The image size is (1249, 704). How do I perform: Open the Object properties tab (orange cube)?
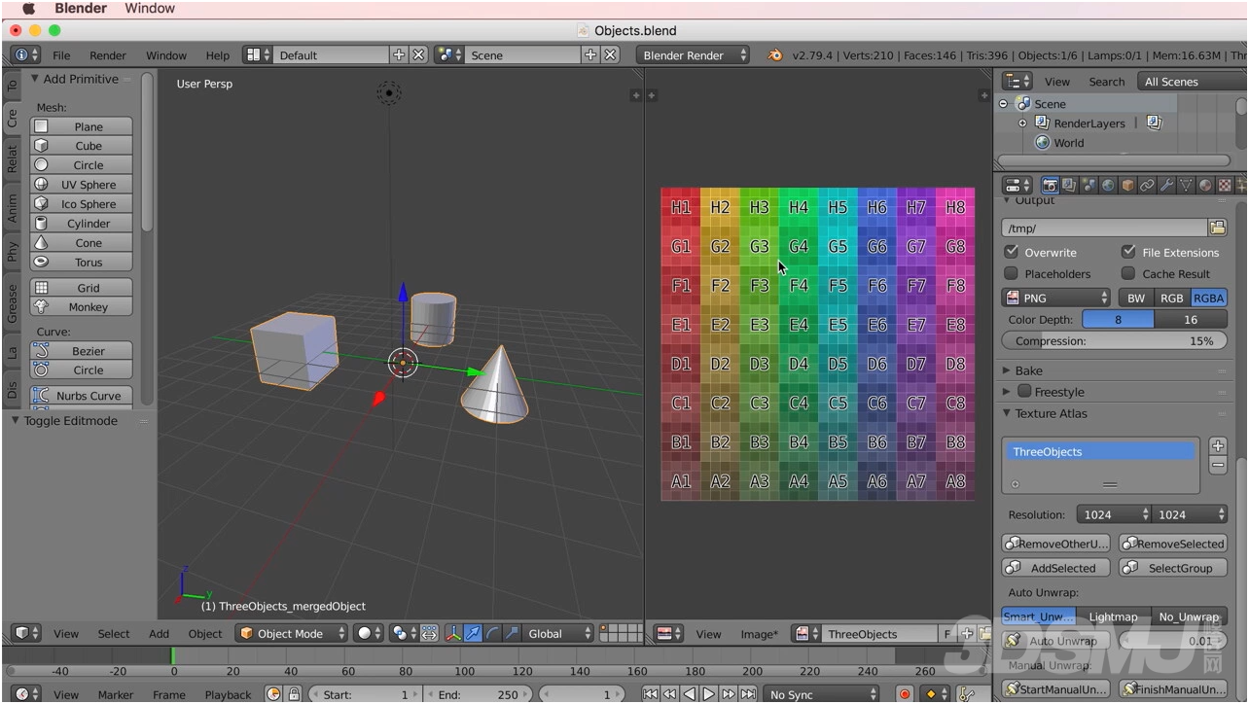click(1128, 185)
